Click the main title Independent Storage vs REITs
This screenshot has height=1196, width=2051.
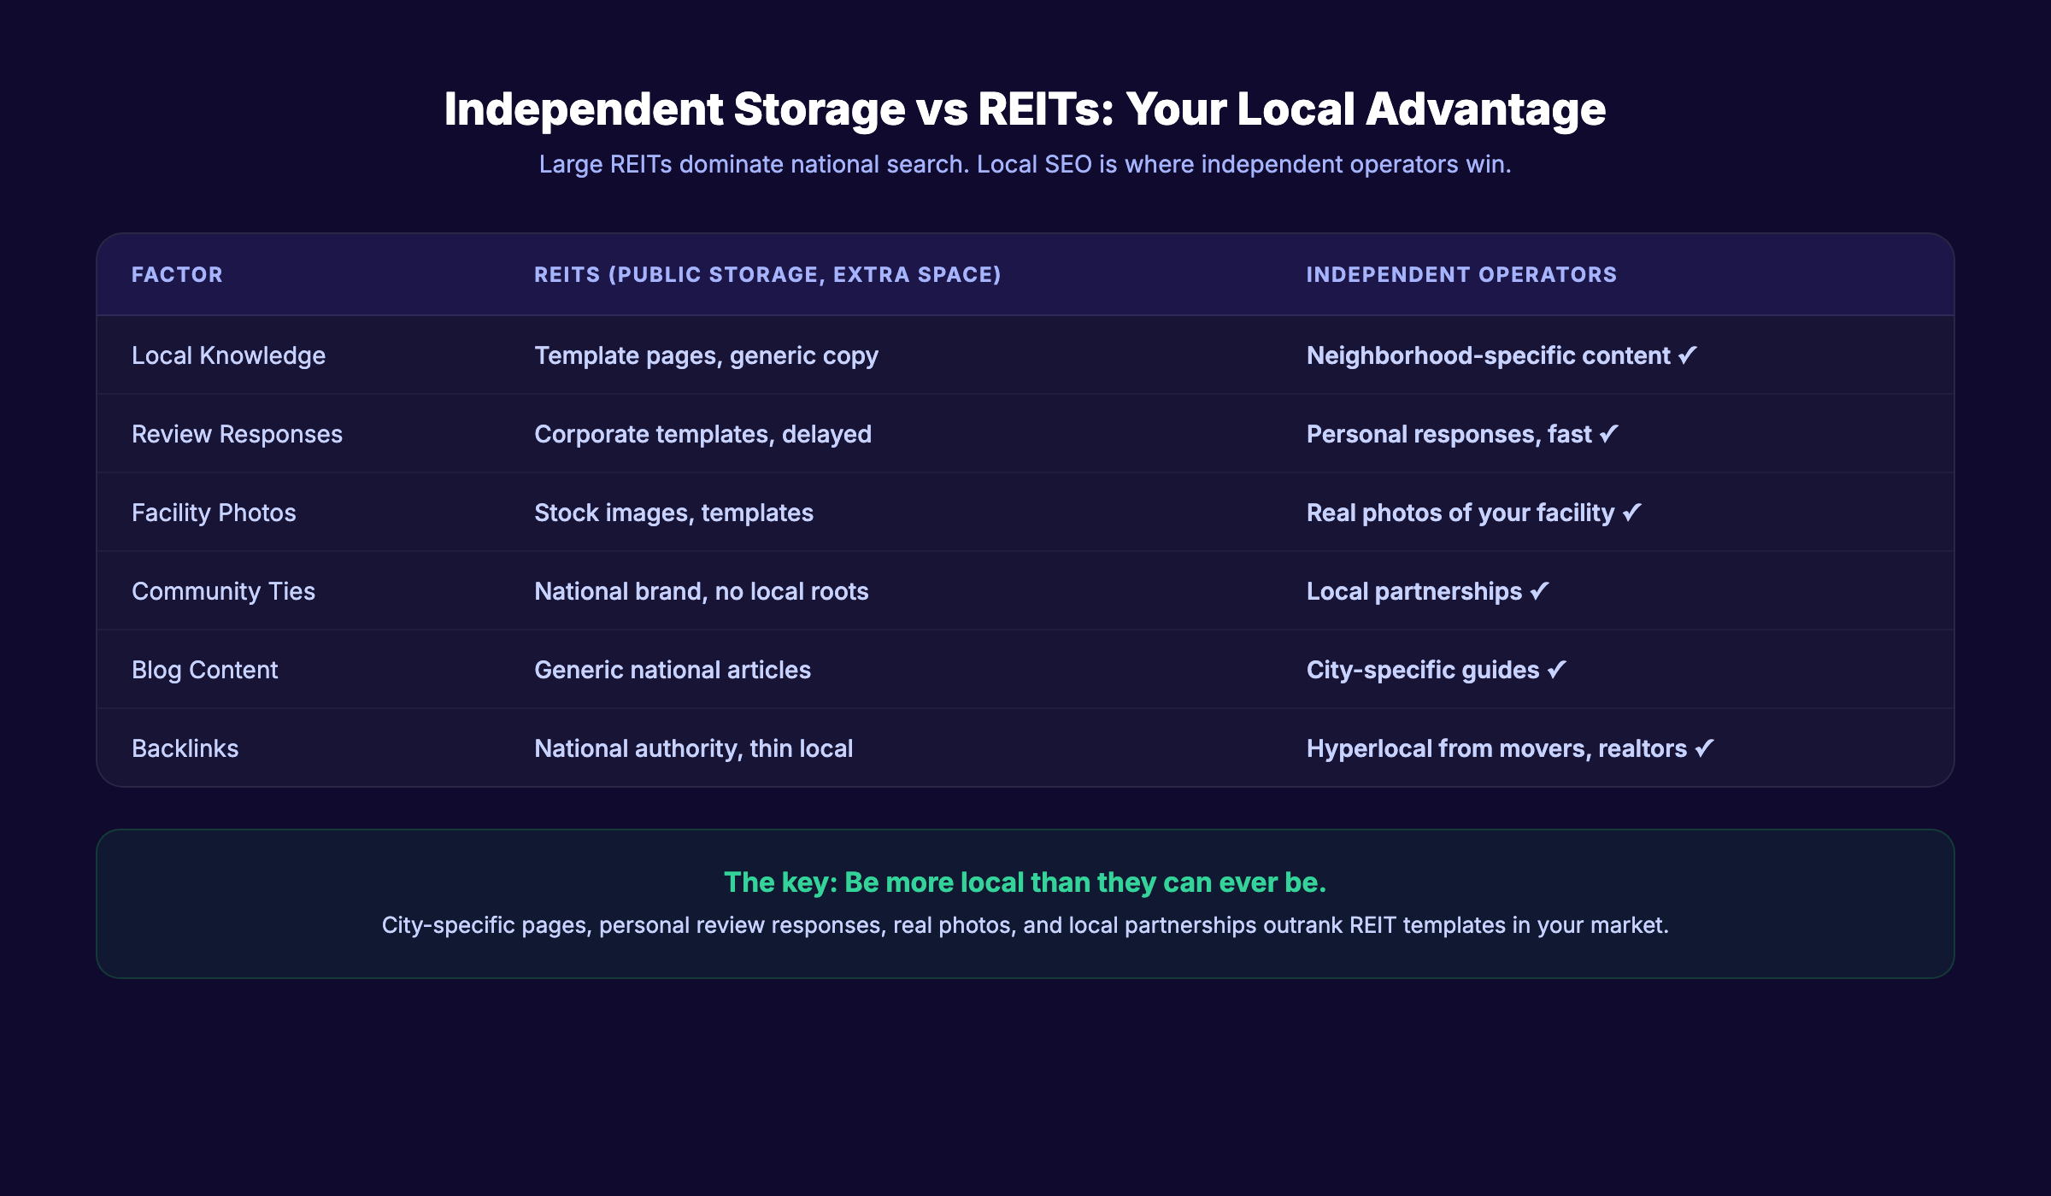coord(1025,108)
